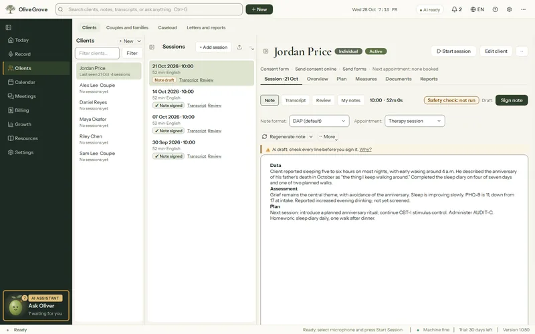Select the 30 Sep 2026 session
This screenshot has width=535, height=334.
click(x=201, y=149)
